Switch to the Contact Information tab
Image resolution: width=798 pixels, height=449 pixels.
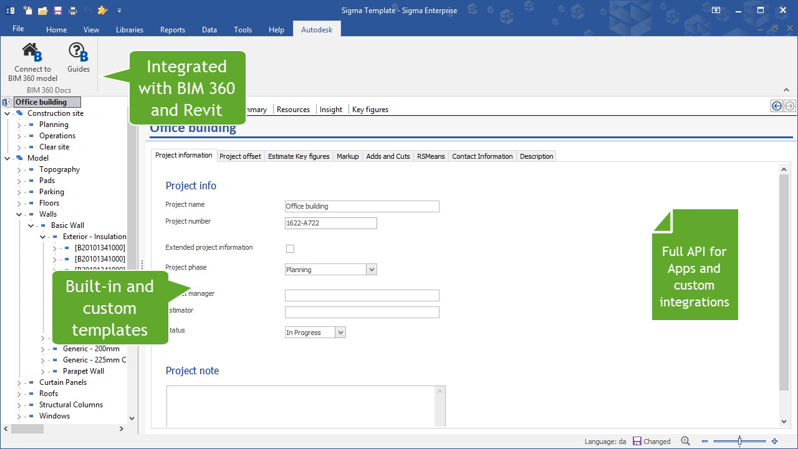coord(483,156)
